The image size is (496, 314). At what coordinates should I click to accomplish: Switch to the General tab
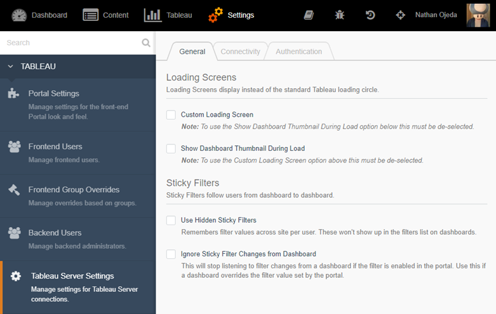pos(192,51)
